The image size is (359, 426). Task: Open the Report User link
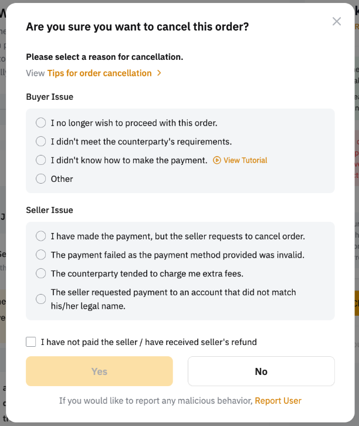tap(278, 401)
